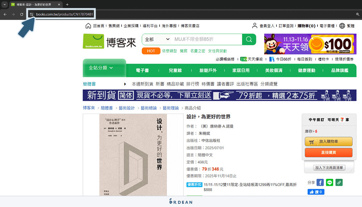Viewport: 362px width, 207px height.
Task: Open the 電子書 category tab
Action: (x=142, y=70)
